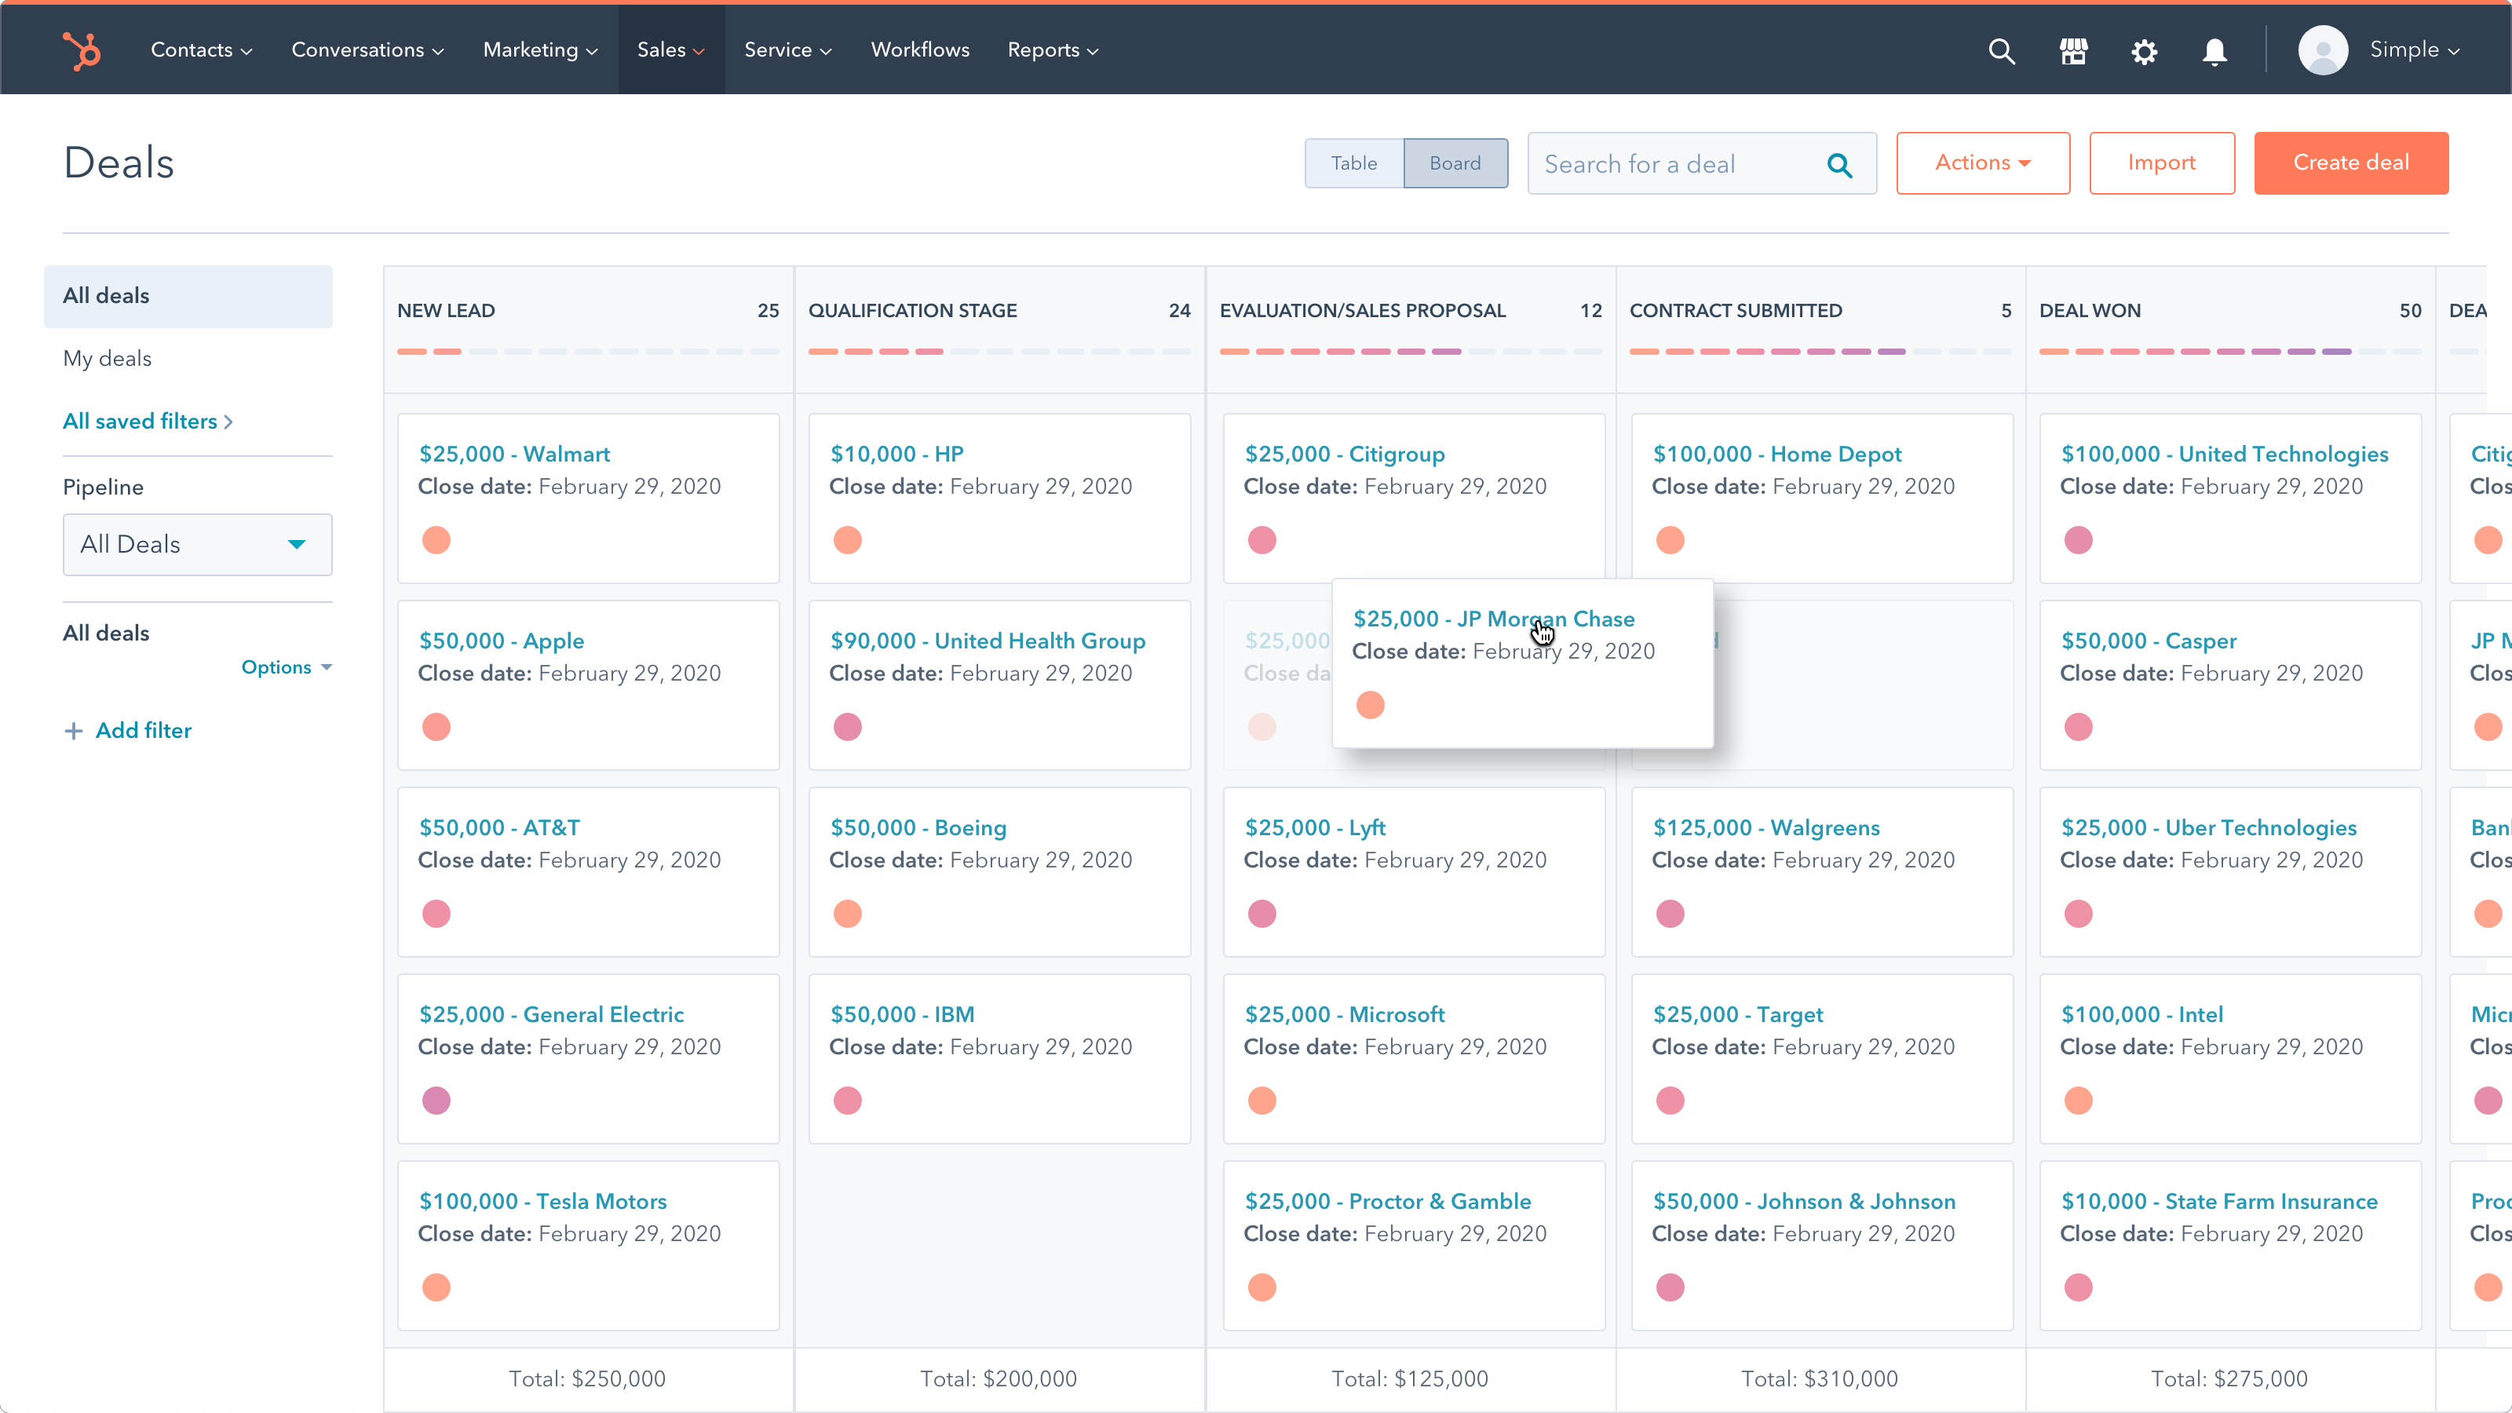The width and height of the screenshot is (2512, 1413).
Task: Open the marketplace storefront icon
Action: (x=2072, y=51)
